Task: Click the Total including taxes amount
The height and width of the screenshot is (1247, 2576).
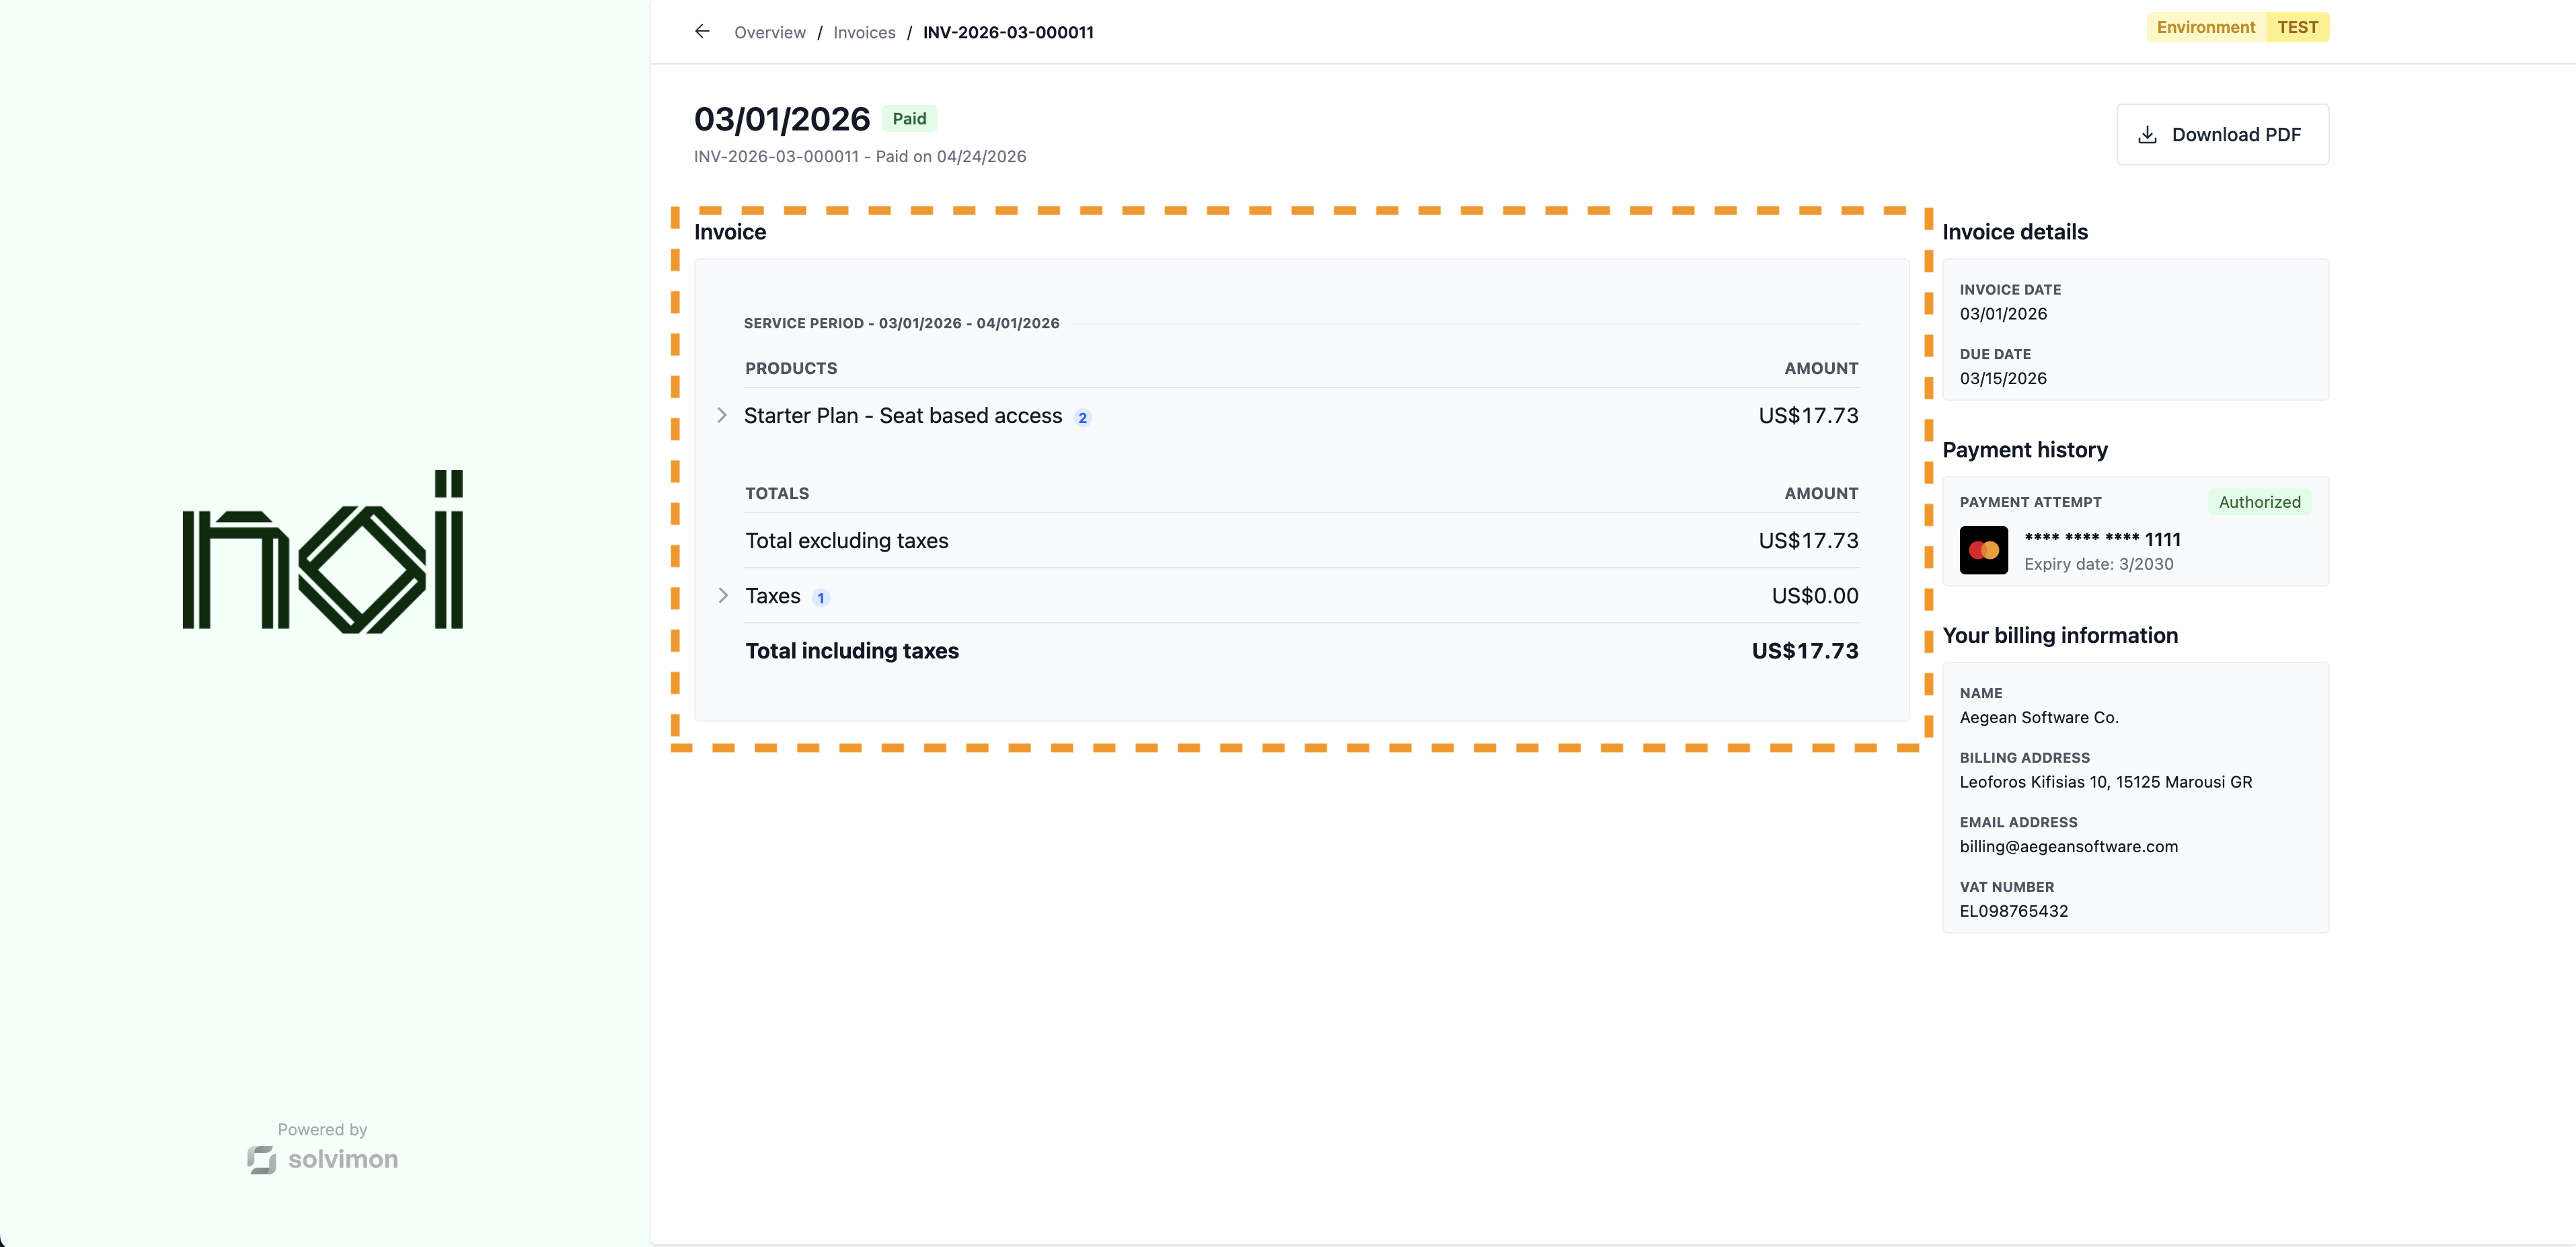Action: pos(1804,651)
